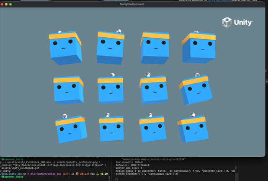Click the UnityEnvironment window title
Screen dimensions: 268x181
click(132, 4)
